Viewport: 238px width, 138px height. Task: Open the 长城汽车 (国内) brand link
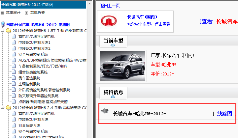[142, 17]
